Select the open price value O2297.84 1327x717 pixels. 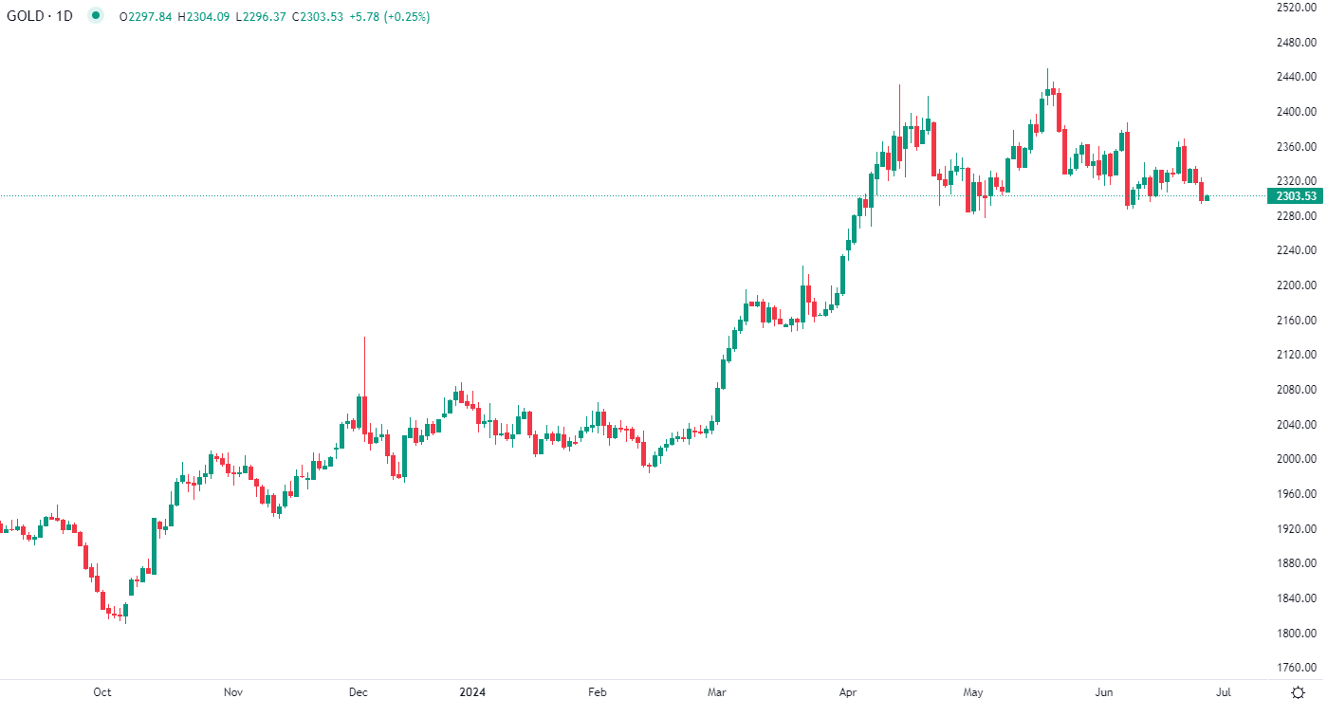(145, 16)
